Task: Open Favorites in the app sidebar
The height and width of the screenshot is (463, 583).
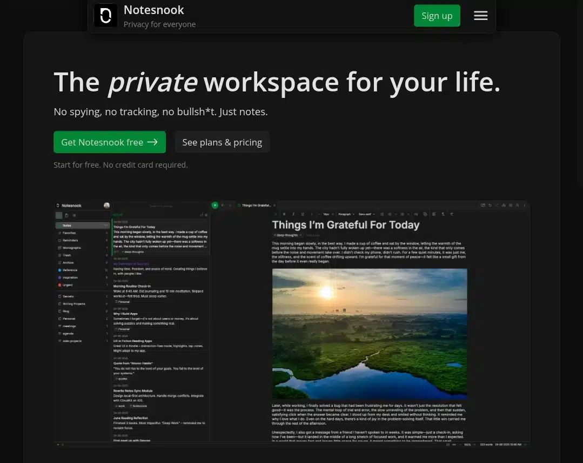Action: point(83,233)
